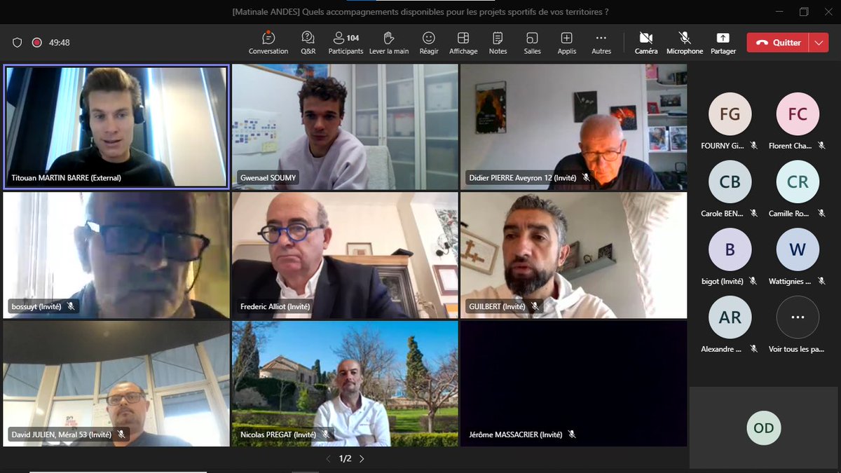
Task: Click muted mic icon beside GUILBERT
Action: pyautogui.click(x=535, y=306)
